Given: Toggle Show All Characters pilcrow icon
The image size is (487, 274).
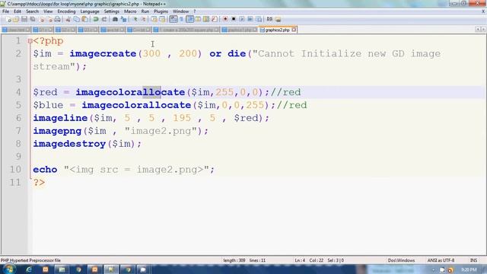Looking at the screenshot, I should click(182, 19).
